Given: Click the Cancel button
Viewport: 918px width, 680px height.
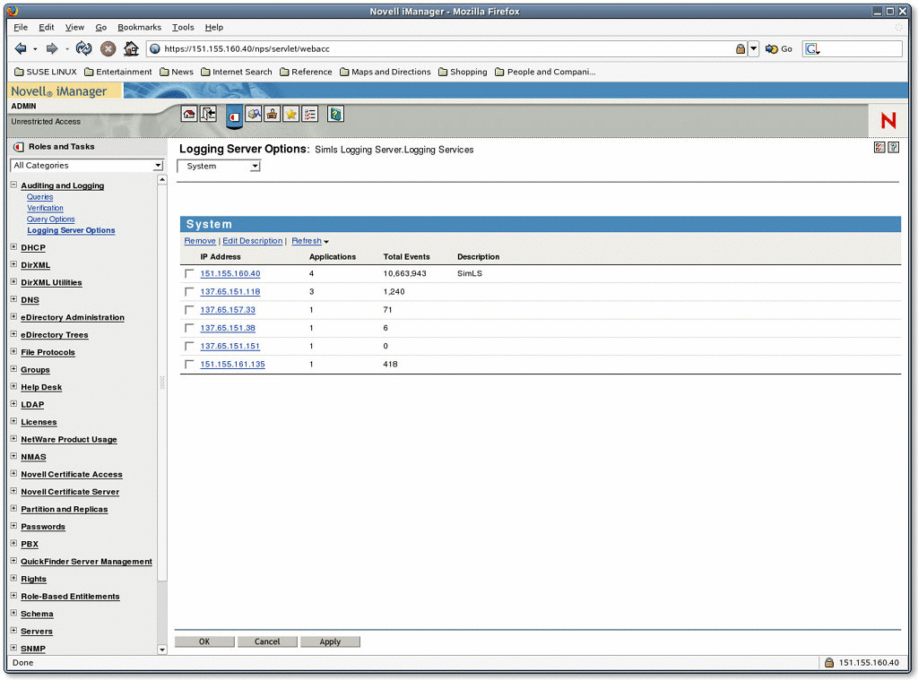Looking at the screenshot, I should pyautogui.click(x=267, y=641).
